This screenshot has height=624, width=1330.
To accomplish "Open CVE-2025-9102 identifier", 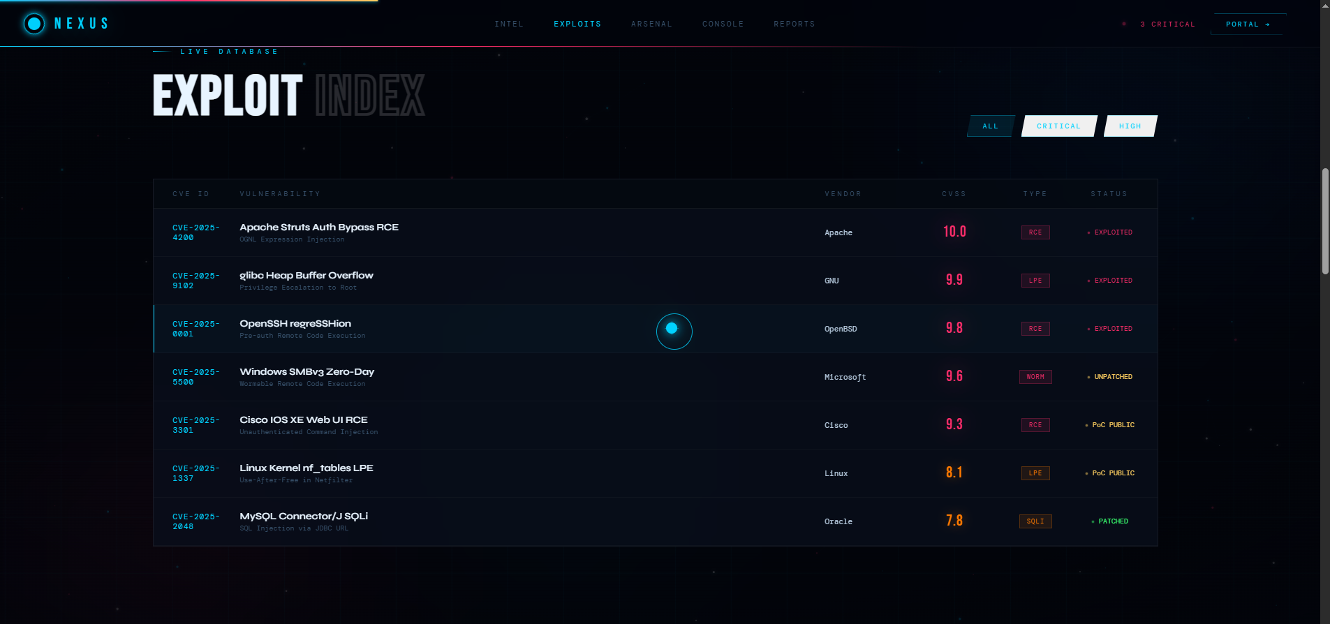I will pyautogui.click(x=196, y=281).
